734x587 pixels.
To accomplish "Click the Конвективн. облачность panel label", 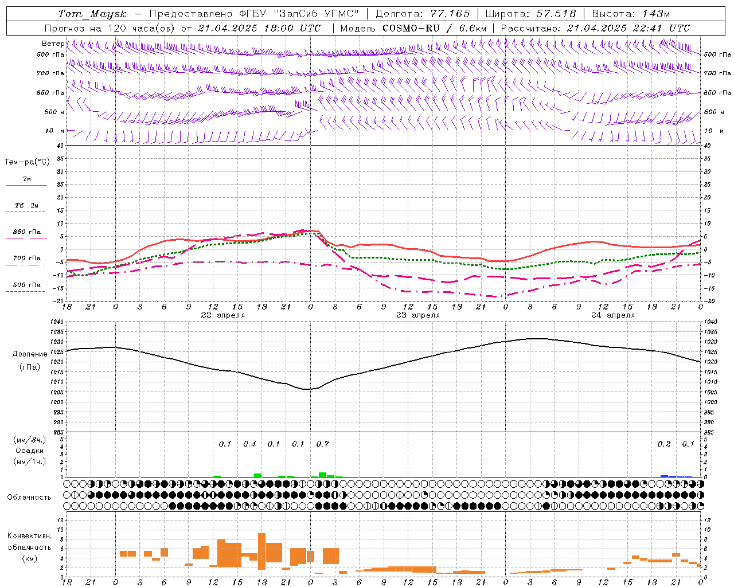I will point(29,547).
